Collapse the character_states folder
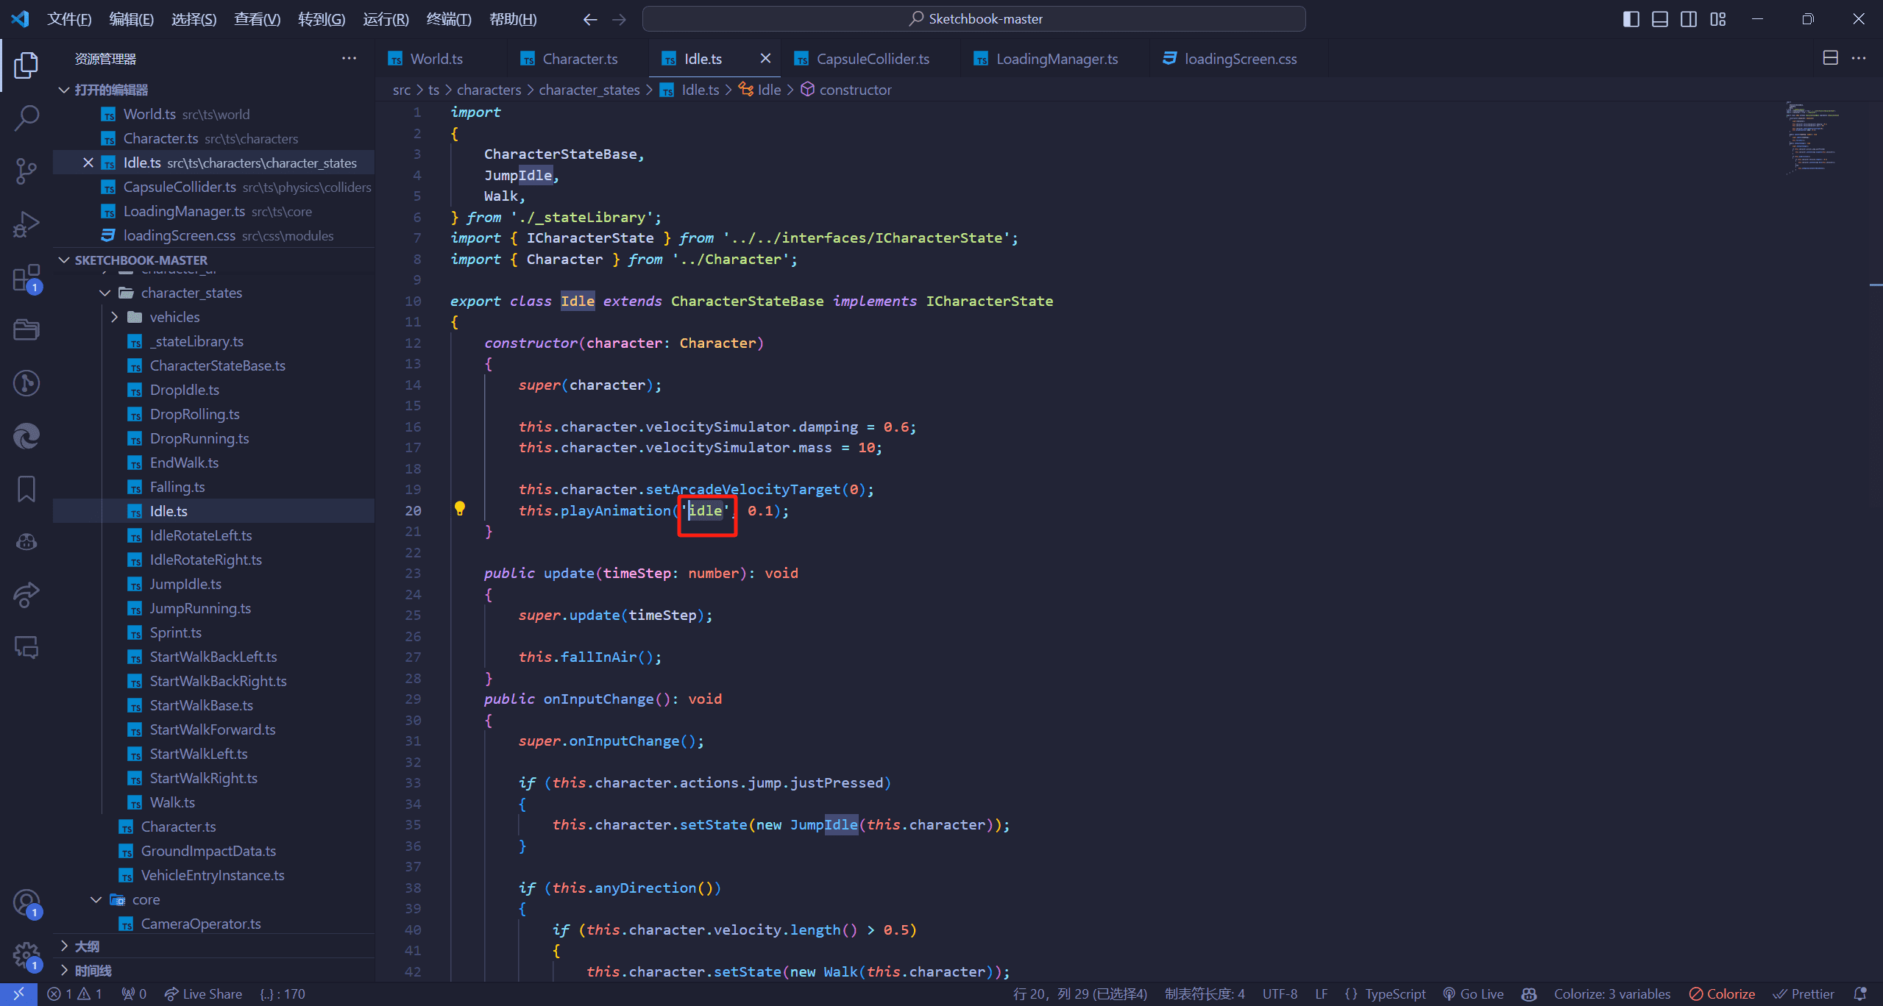Screen dimensions: 1883x1006 [x=105, y=293]
